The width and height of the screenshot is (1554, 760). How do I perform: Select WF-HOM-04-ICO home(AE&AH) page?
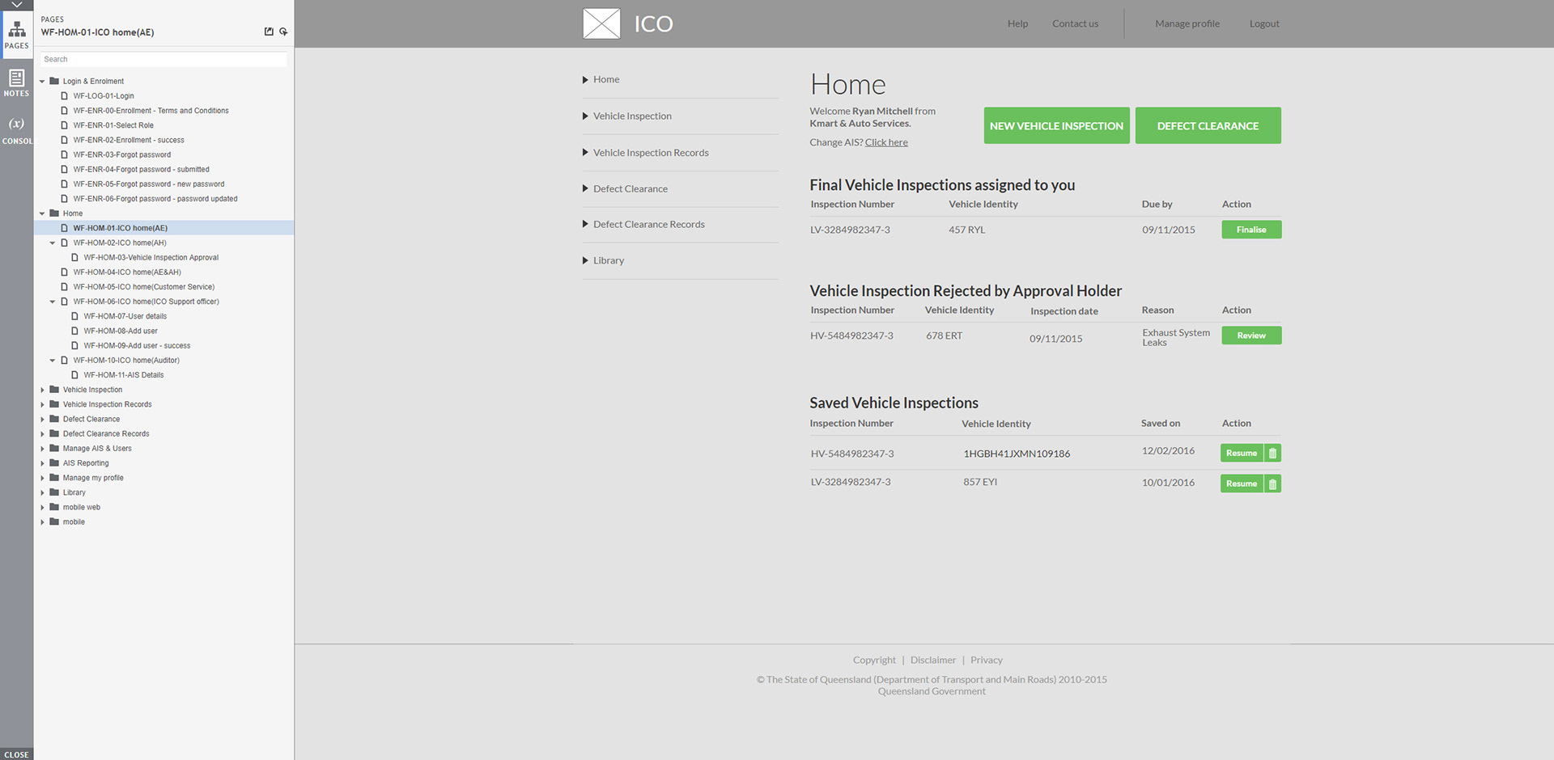click(x=127, y=272)
